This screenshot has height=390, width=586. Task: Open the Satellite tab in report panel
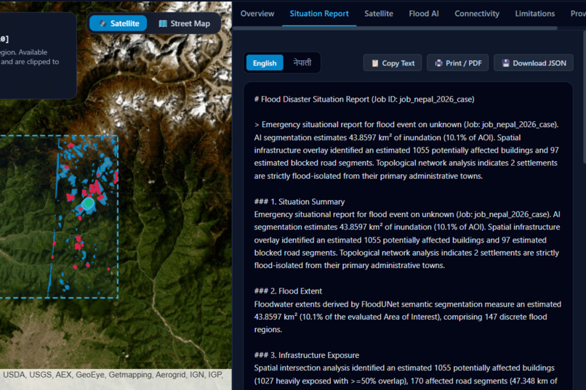(x=379, y=14)
